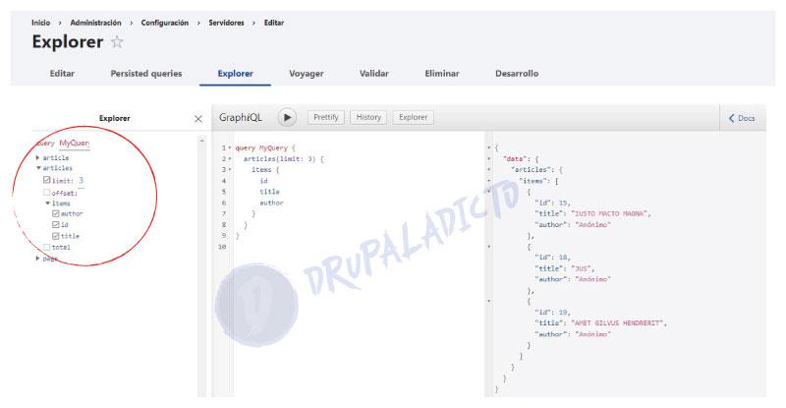Click the id field on editor line 4

pos(263,181)
